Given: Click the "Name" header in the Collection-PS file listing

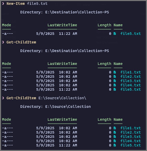Looking at the screenshot, I should pyautogui.click(x=118, y=64).
